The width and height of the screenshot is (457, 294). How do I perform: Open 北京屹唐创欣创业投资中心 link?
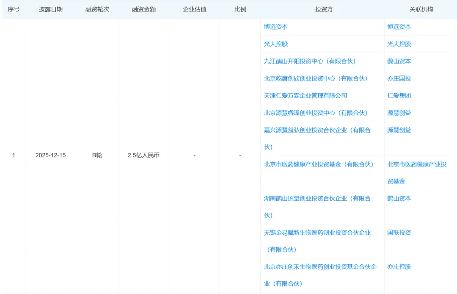(316, 78)
